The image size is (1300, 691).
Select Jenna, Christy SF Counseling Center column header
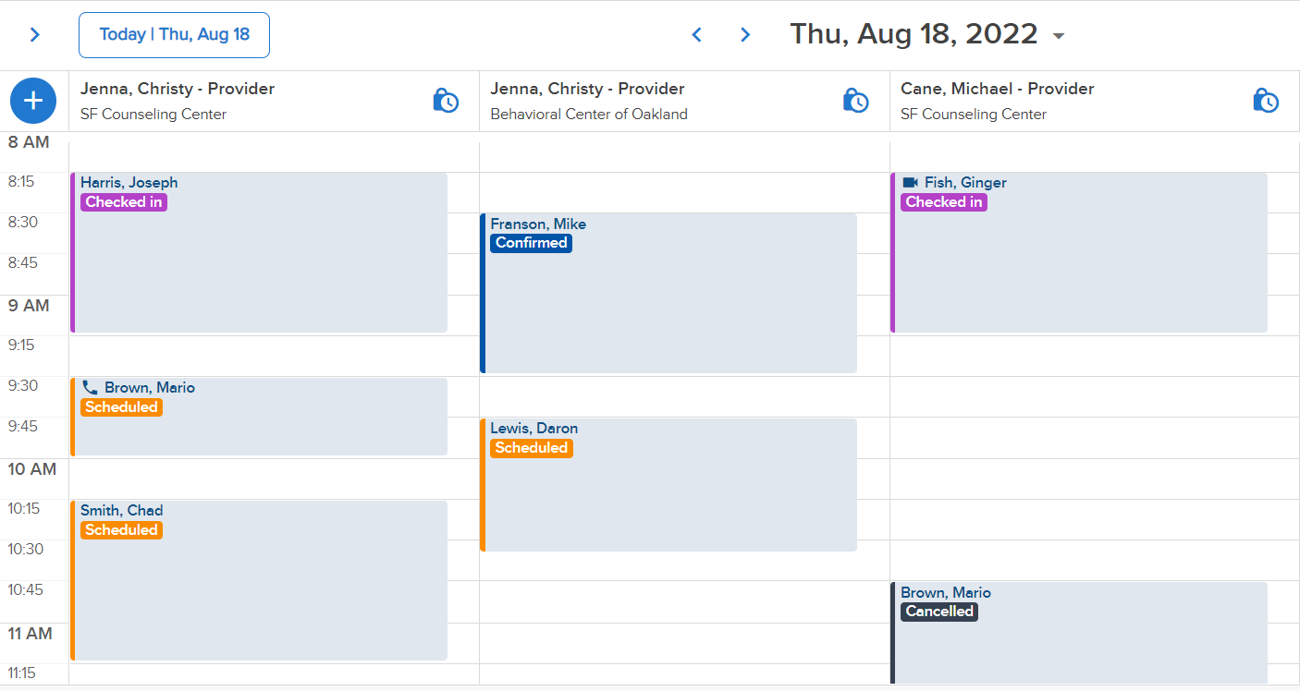(x=274, y=102)
